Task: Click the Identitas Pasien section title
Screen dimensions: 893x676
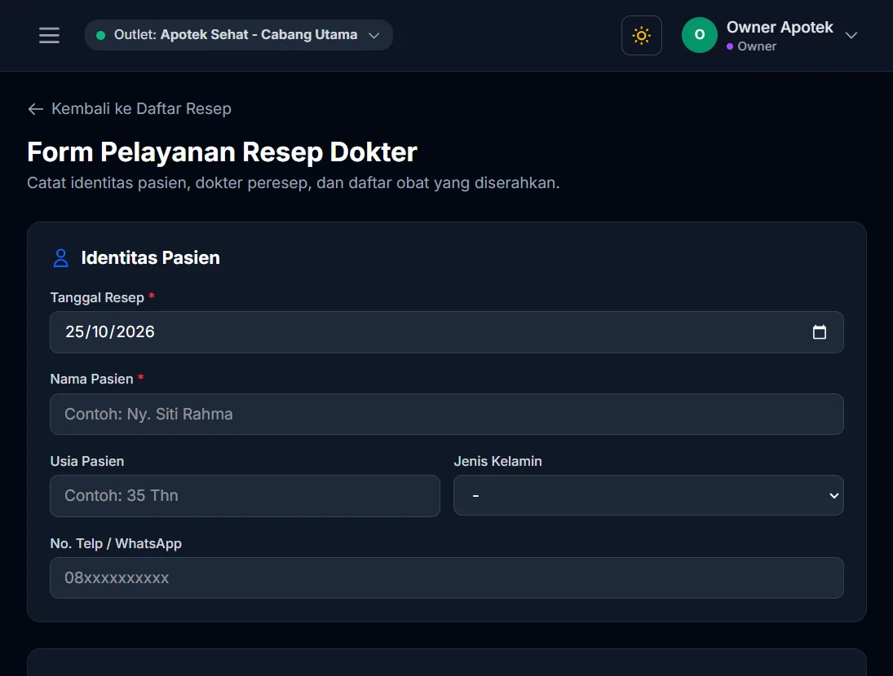Action: click(x=150, y=257)
